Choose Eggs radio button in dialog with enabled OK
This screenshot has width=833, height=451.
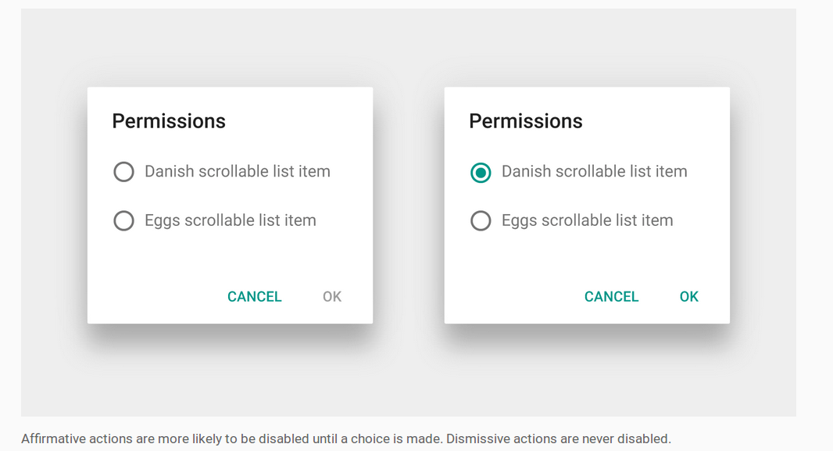[x=481, y=221]
